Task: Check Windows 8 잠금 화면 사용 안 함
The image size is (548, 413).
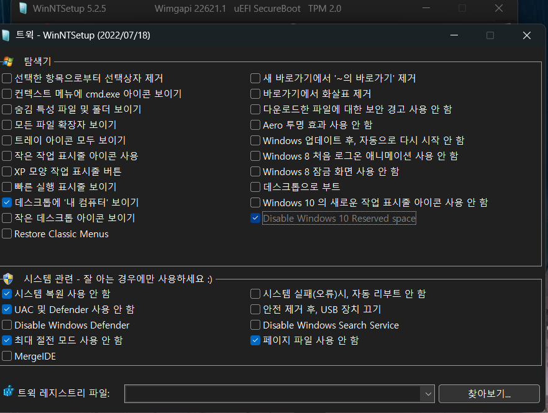Action: pos(255,171)
